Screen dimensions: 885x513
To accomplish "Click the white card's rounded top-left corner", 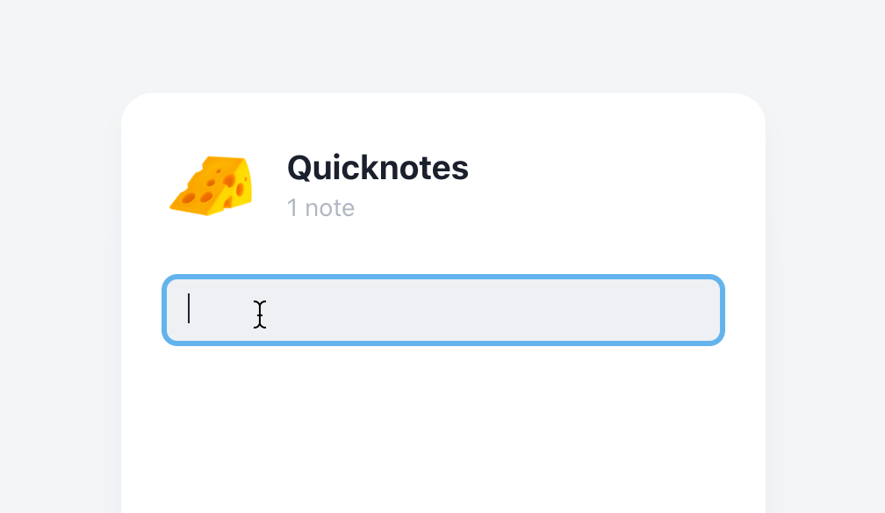I will (x=135, y=107).
